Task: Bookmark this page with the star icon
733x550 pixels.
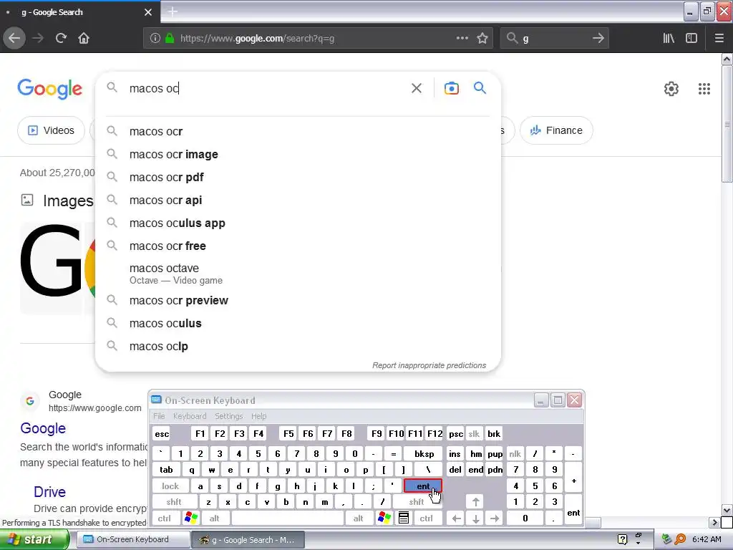Action: pyautogui.click(x=482, y=39)
